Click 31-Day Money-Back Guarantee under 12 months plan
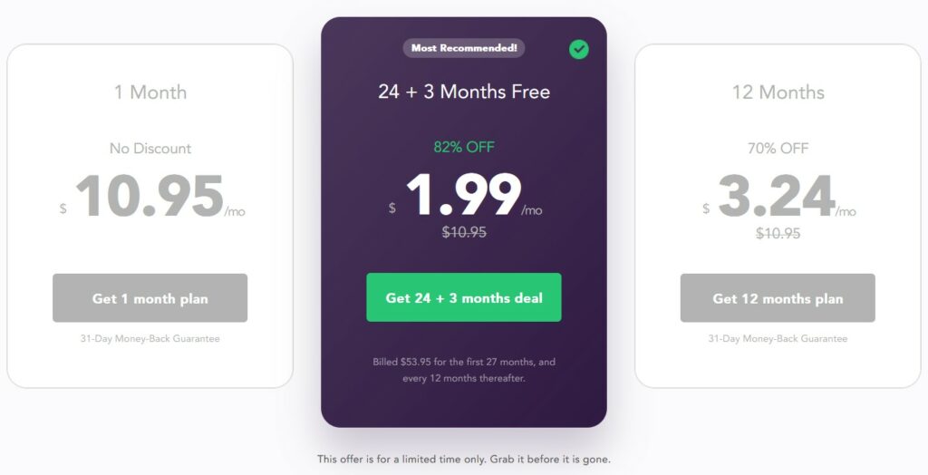This screenshot has width=928, height=475. (778, 339)
